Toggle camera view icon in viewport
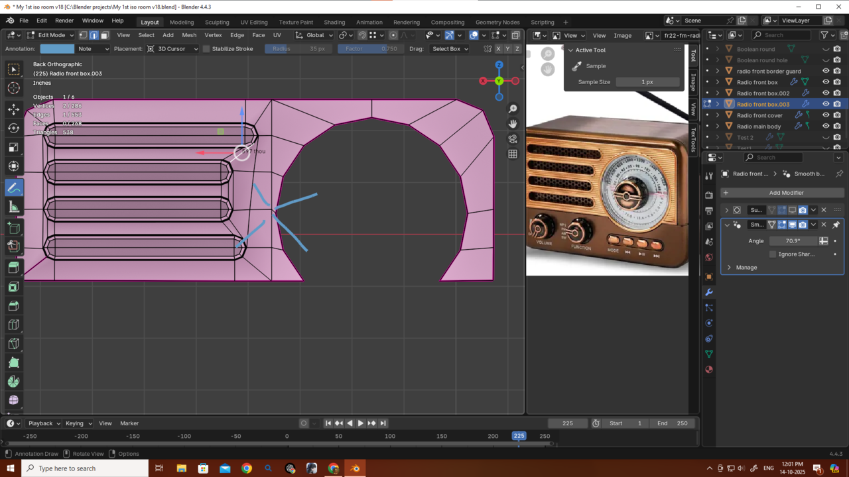849x477 pixels. pos(513,139)
